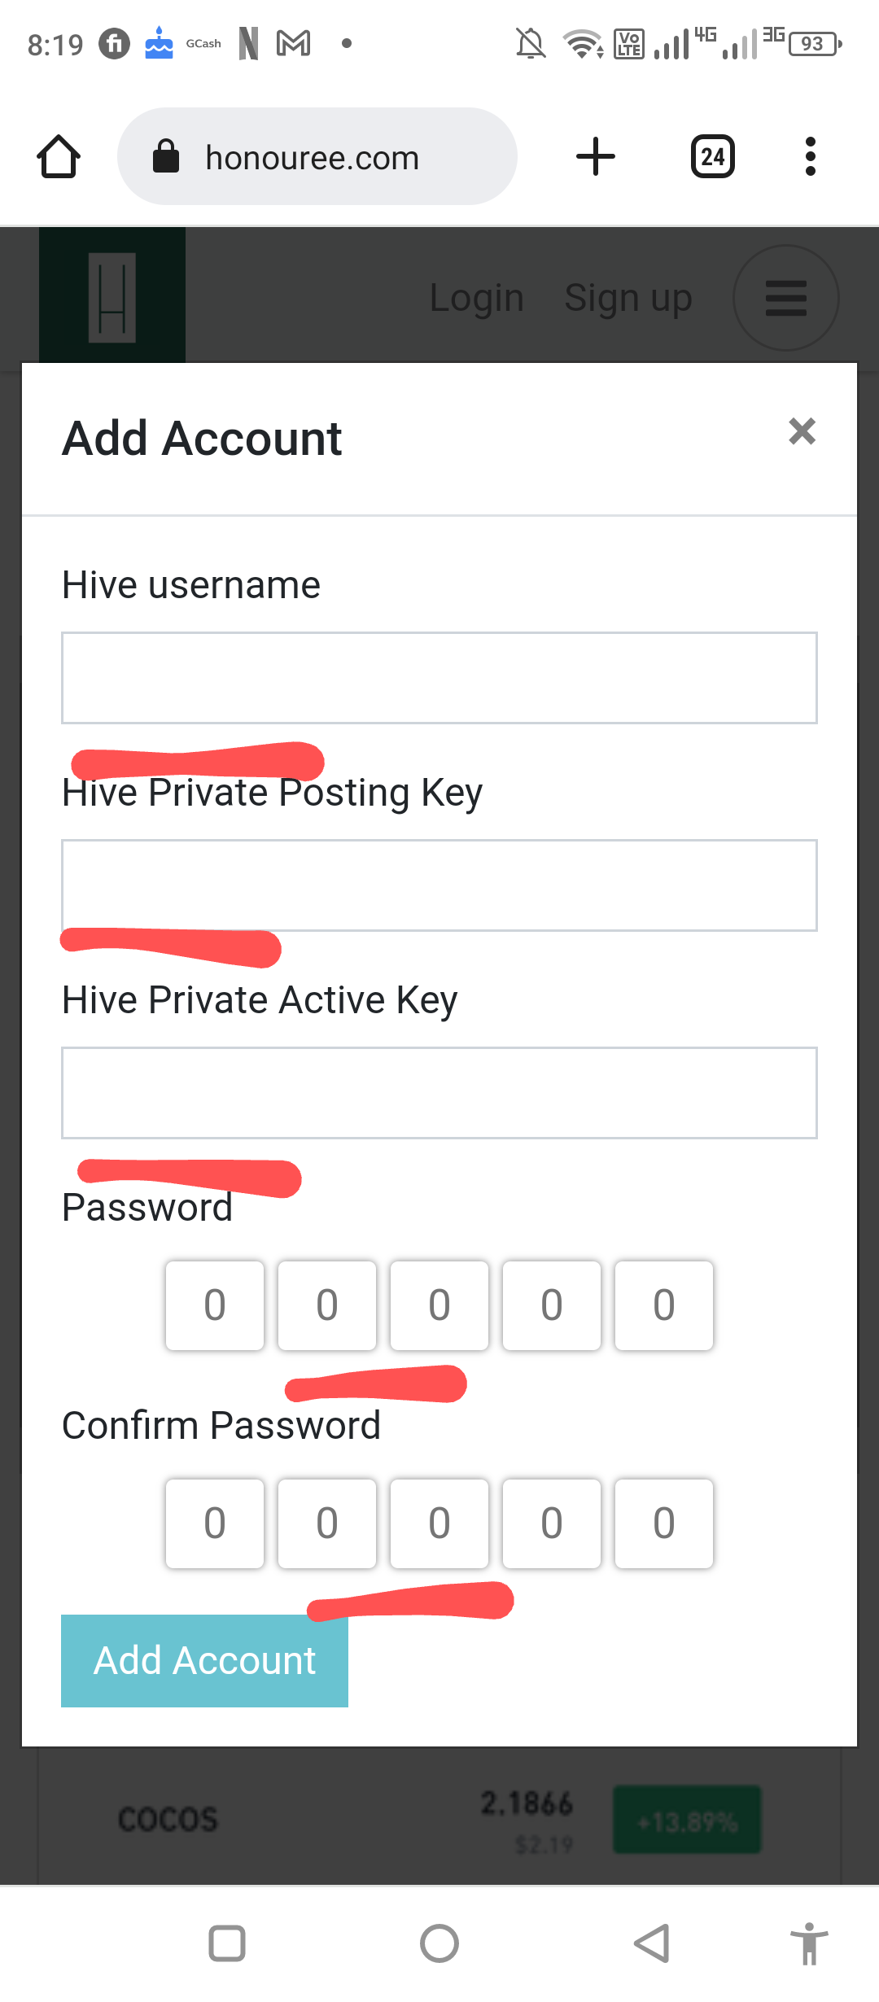Select the last Password digit box

click(664, 1306)
